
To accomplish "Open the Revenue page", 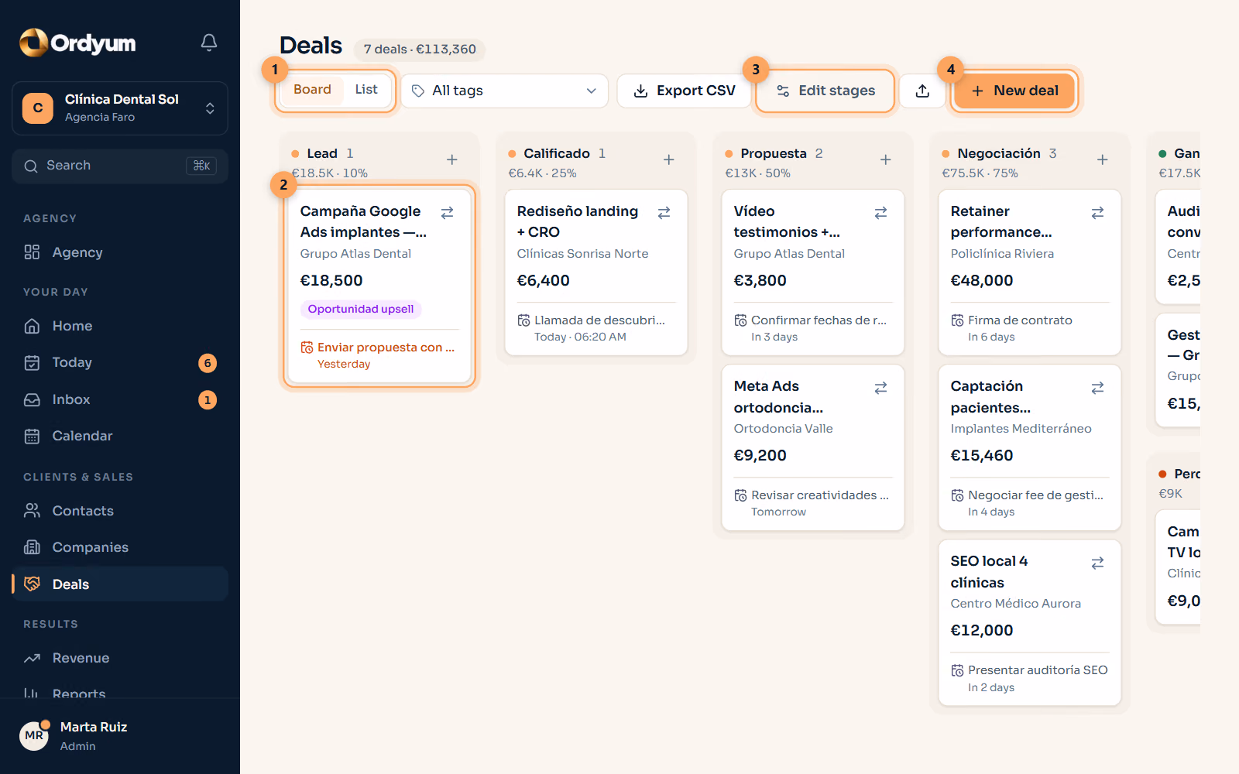I will tap(120, 658).
